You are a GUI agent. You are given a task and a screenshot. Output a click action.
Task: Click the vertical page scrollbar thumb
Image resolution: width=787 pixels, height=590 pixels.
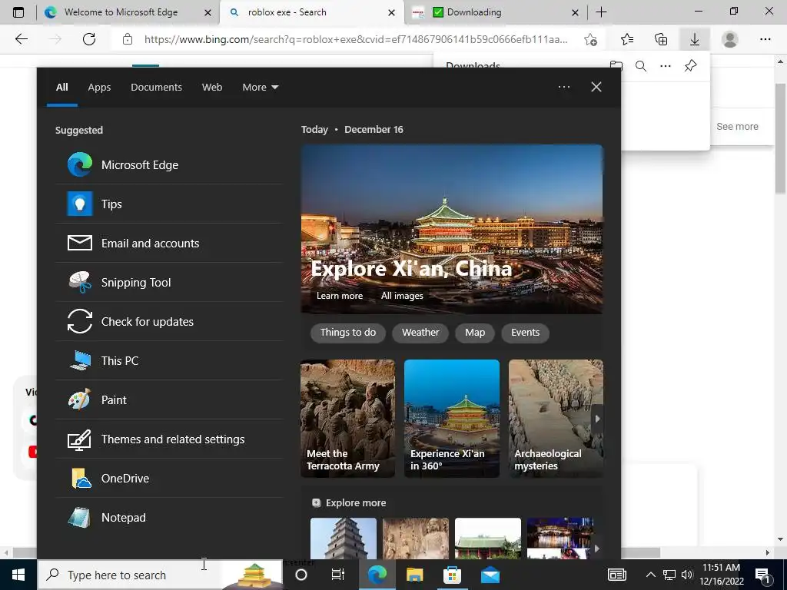pyautogui.click(x=780, y=138)
